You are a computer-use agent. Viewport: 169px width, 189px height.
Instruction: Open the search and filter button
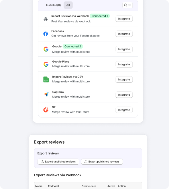coord(127,5)
